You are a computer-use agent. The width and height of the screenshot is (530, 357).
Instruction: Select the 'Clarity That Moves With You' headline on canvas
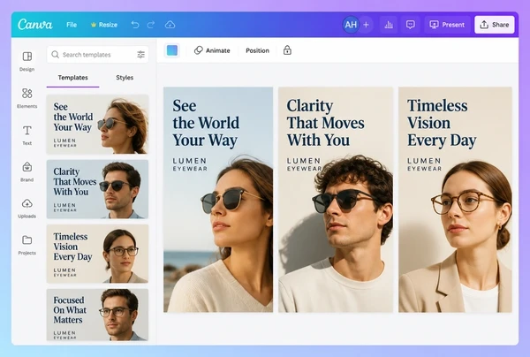pos(325,123)
